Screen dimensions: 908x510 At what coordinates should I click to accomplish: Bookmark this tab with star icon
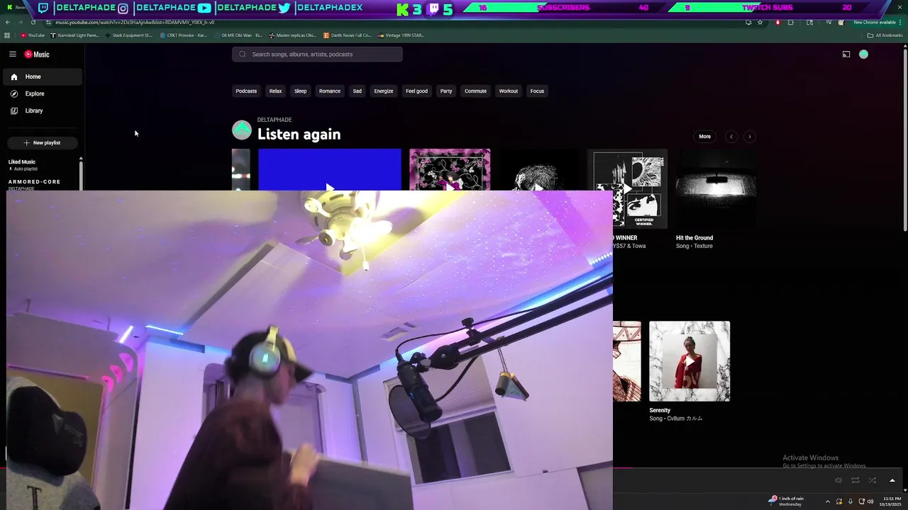[760, 22]
